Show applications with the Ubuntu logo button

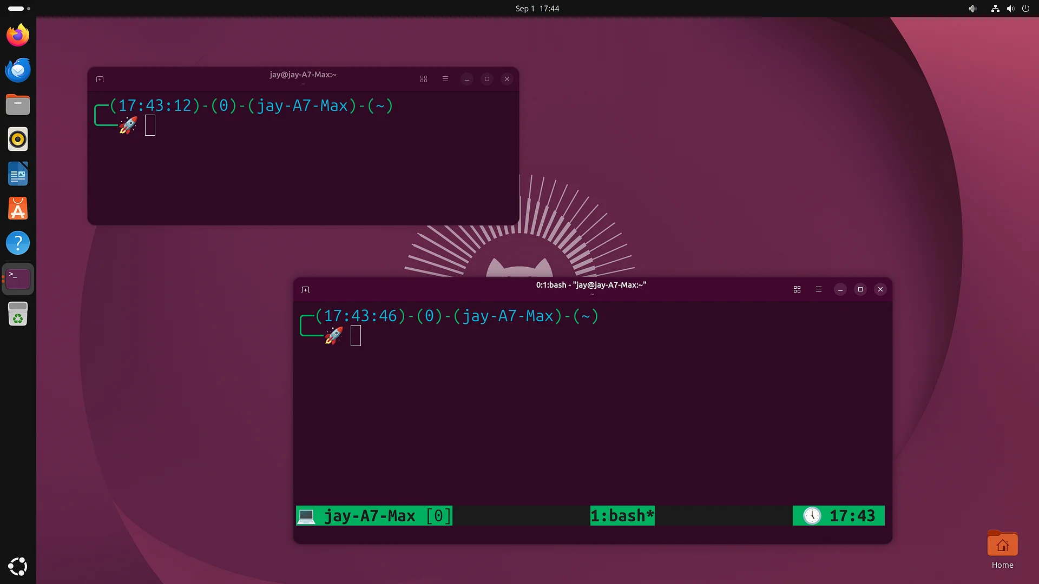point(18,566)
